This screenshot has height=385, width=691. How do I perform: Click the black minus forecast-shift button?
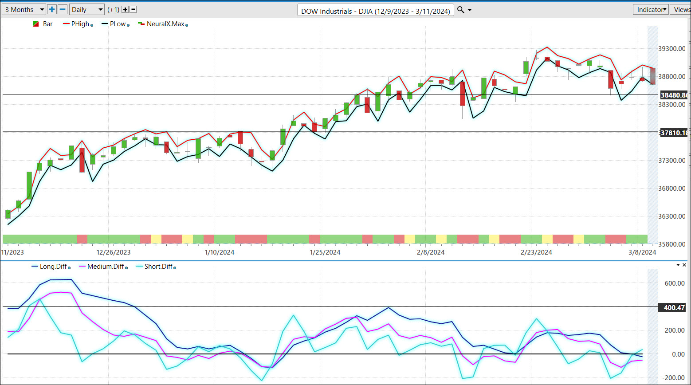133,9
